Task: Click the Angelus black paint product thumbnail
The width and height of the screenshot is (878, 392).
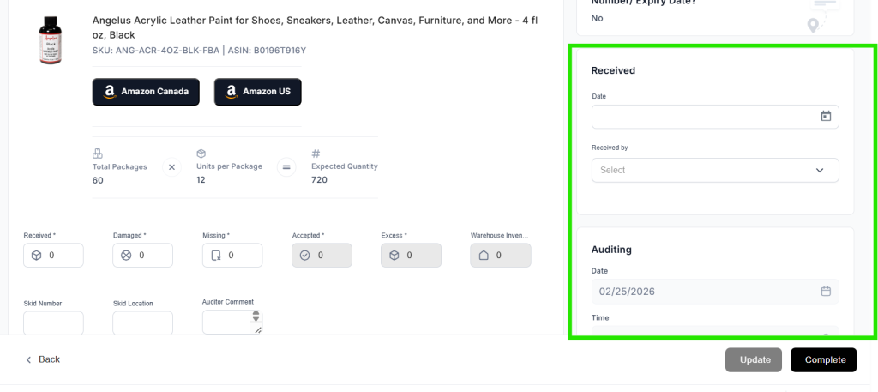Action: point(51,39)
